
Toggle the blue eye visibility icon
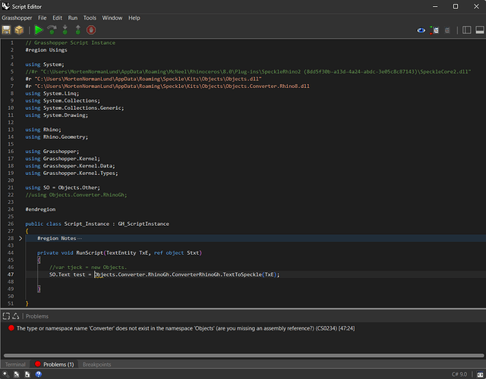pos(421,30)
